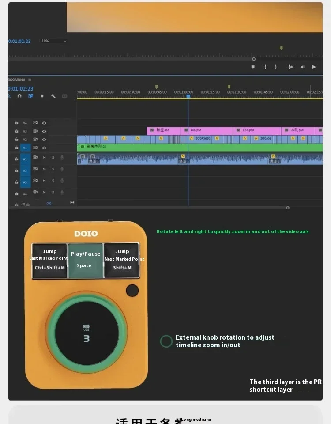
Task: Toggle lock on track V2
Action: (17, 139)
